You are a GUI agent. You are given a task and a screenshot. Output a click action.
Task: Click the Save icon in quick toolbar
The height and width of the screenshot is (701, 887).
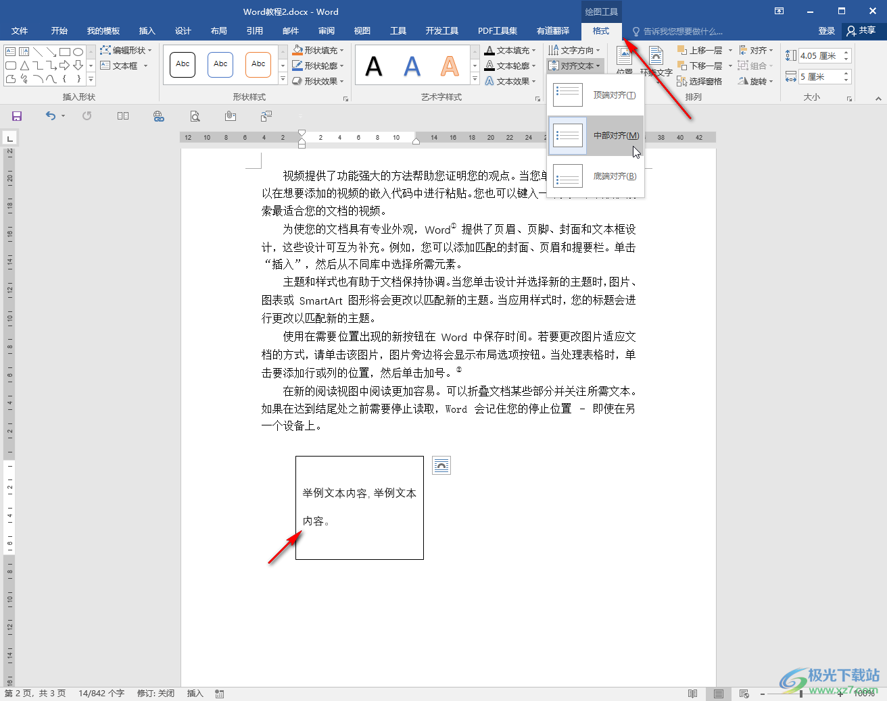click(17, 116)
